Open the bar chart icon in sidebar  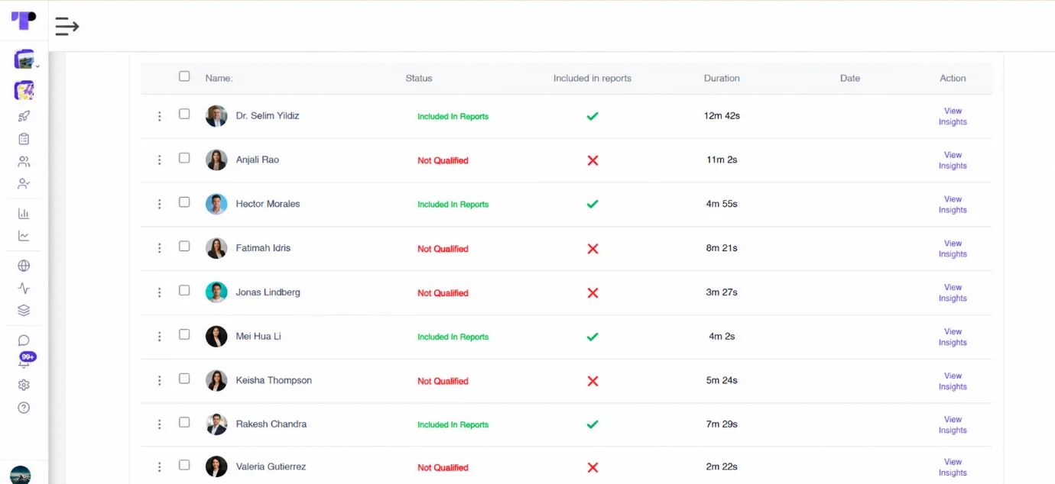coord(24,214)
